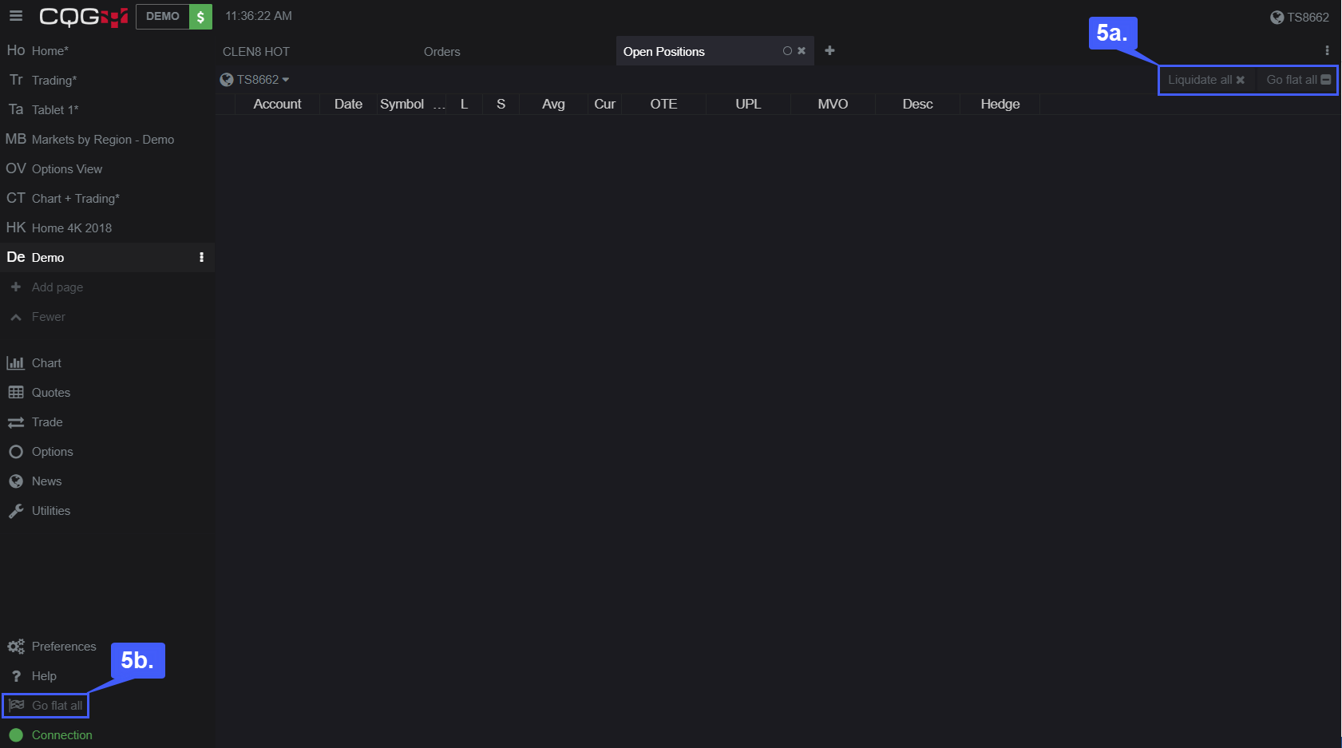Image resolution: width=1342 pixels, height=748 pixels.
Task: Click the DEMO mode button
Action: [x=163, y=17]
